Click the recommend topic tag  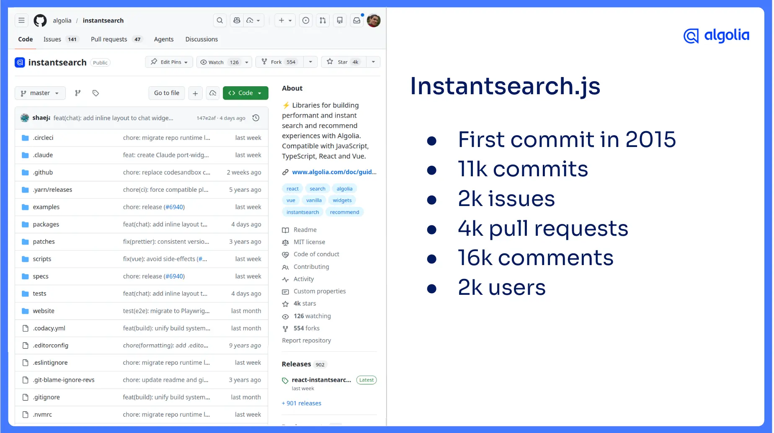tap(344, 212)
